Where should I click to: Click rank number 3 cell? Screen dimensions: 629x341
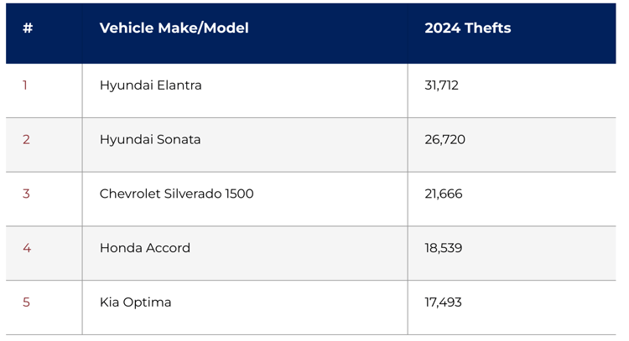[26, 194]
